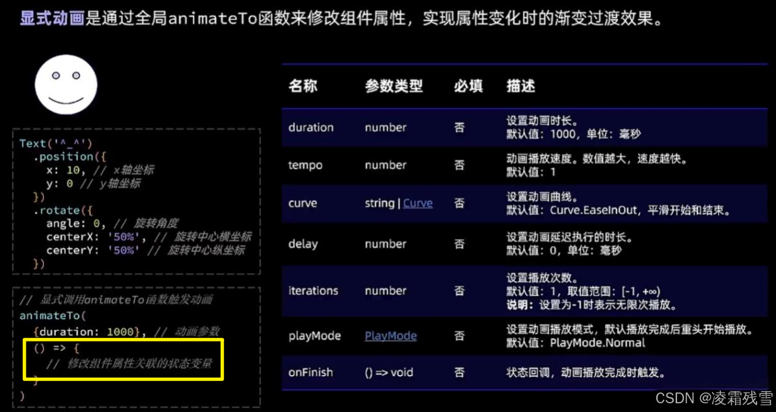Click the delay row's 'number' type
Viewport: 776px width, 412px height.
386,243
